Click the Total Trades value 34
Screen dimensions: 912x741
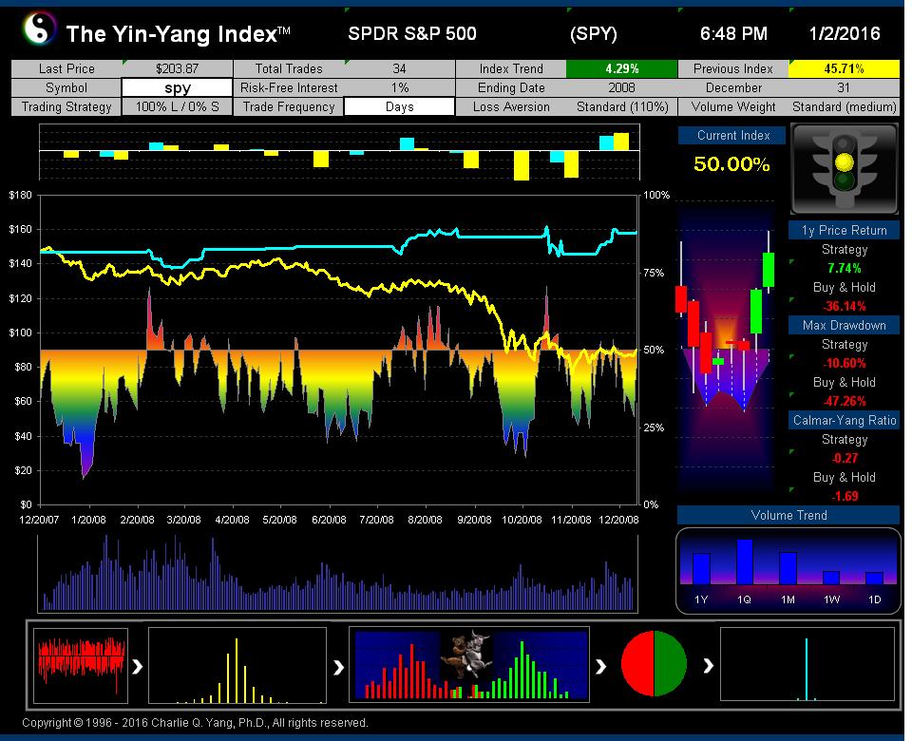click(399, 68)
